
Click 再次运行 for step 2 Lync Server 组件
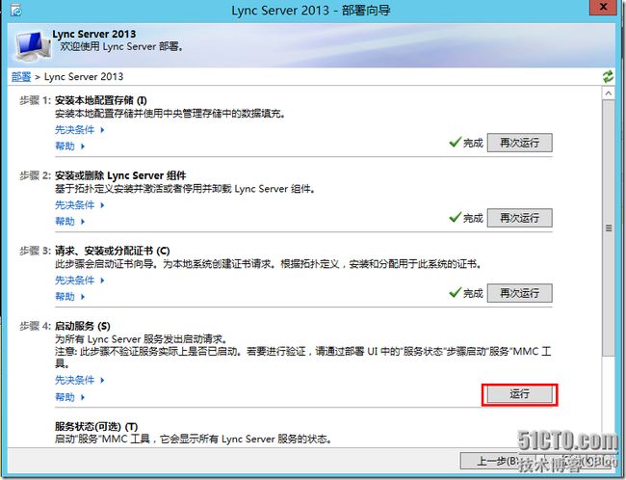[519, 218]
